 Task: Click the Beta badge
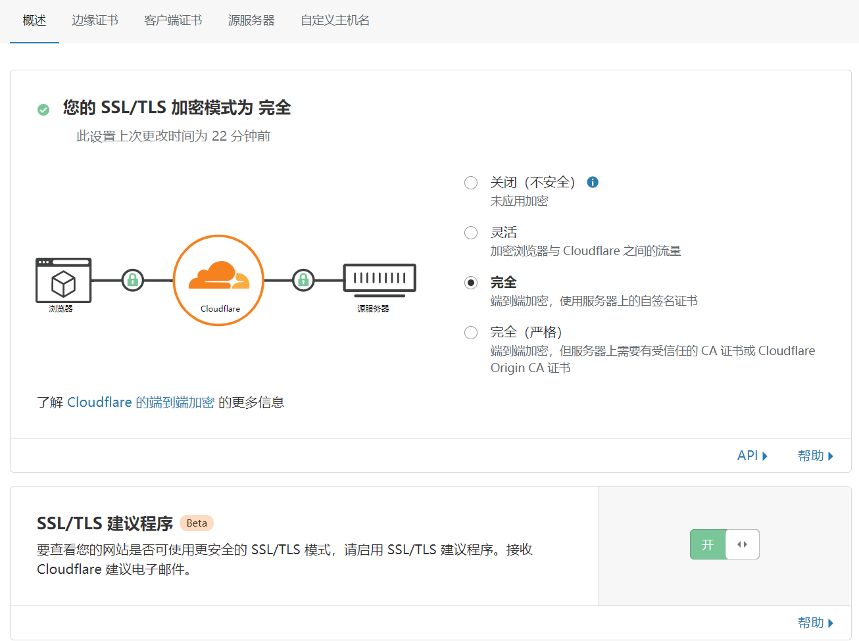[x=197, y=523]
